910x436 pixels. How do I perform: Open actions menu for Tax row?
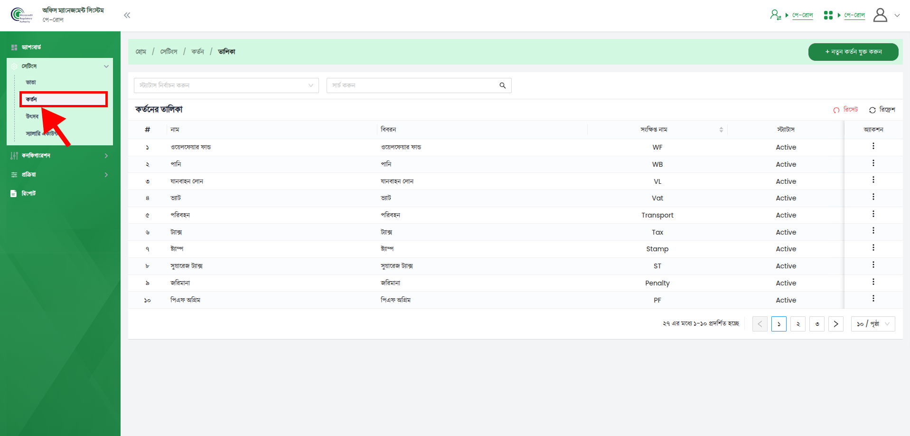pos(873,231)
